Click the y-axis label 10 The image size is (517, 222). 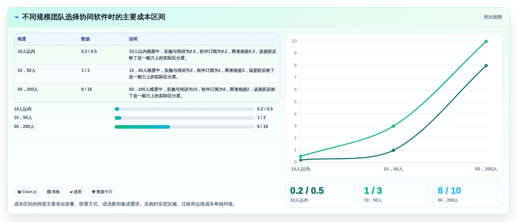click(294, 41)
